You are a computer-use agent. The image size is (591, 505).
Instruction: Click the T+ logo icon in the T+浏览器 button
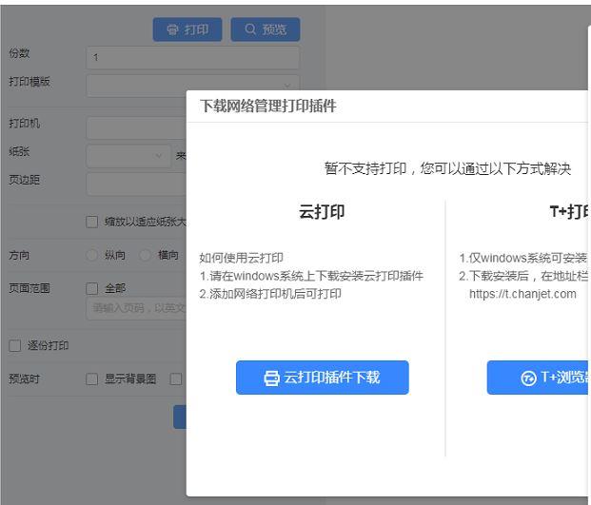(x=528, y=379)
